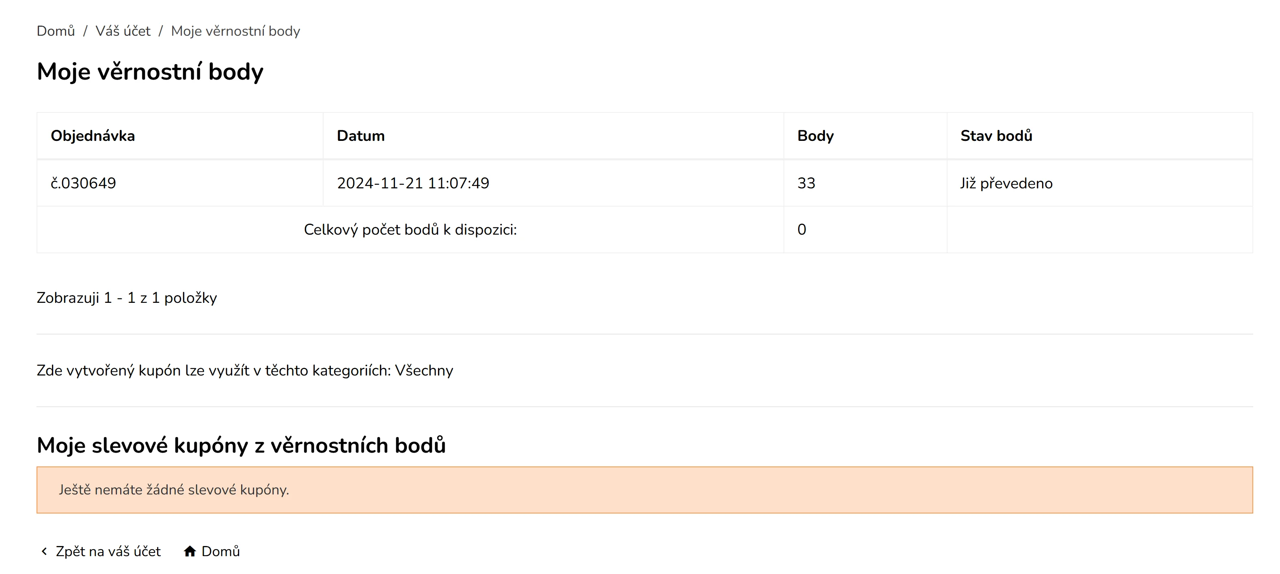Screen dimensions: 1280x574
Task: Click the Moje slevové kupóny section heading
Action: (241, 445)
